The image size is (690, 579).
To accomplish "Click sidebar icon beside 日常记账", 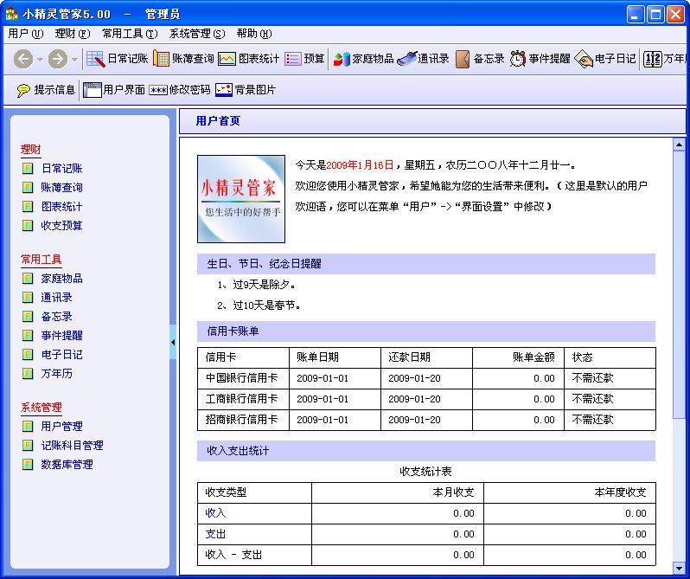I will 28,168.
